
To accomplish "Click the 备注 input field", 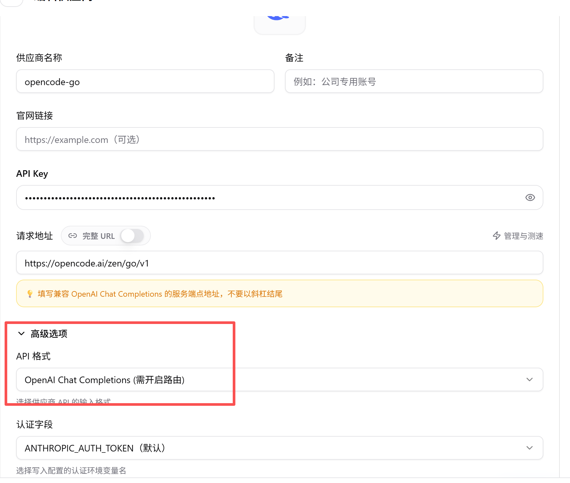I will coord(414,81).
